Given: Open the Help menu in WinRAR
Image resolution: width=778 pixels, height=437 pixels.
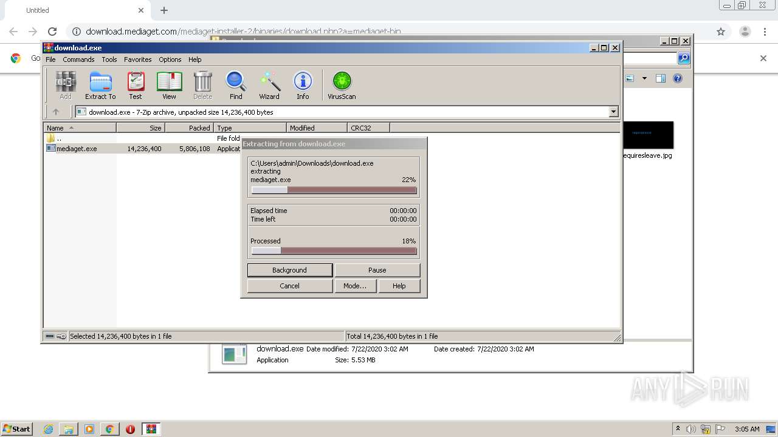Looking at the screenshot, I should [x=194, y=59].
